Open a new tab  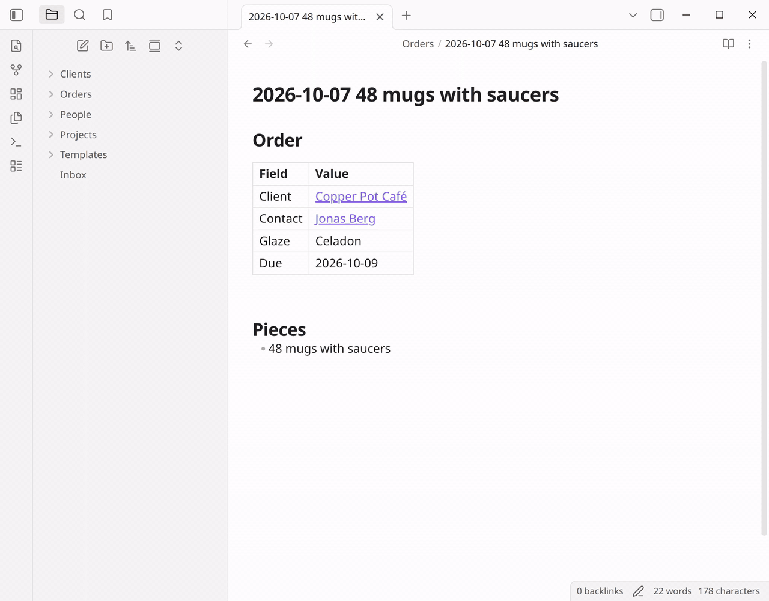click(x=406, y=16)
